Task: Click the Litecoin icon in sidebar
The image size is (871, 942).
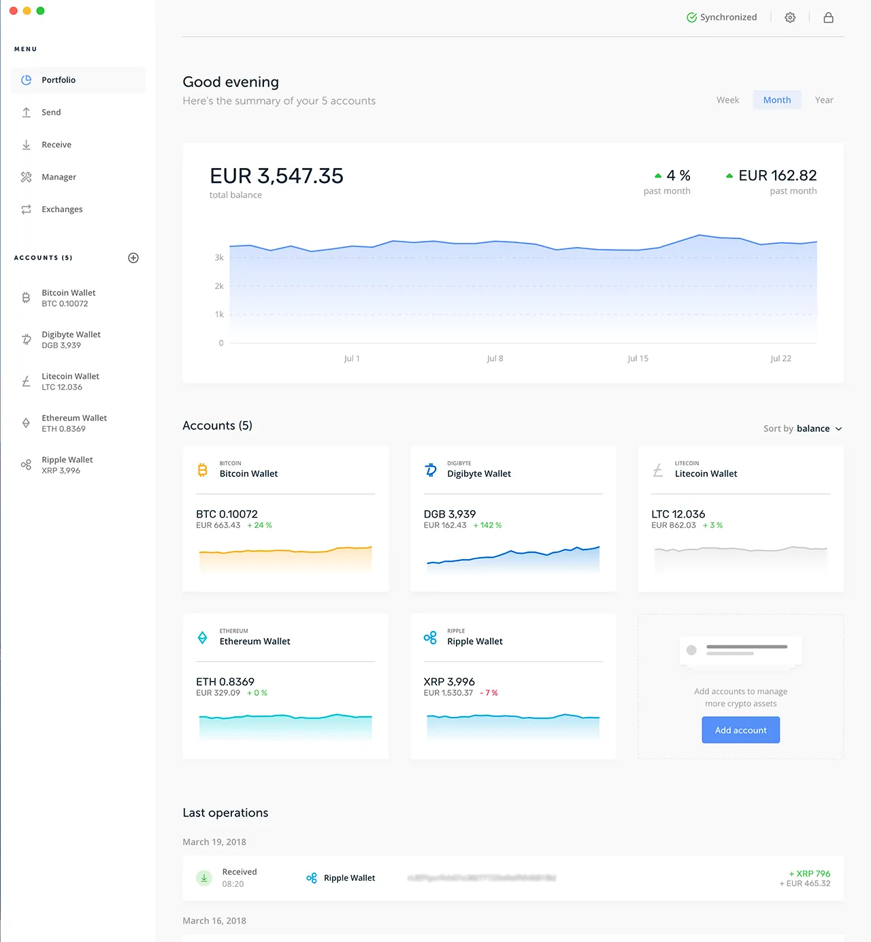Action: coord(26,382)
